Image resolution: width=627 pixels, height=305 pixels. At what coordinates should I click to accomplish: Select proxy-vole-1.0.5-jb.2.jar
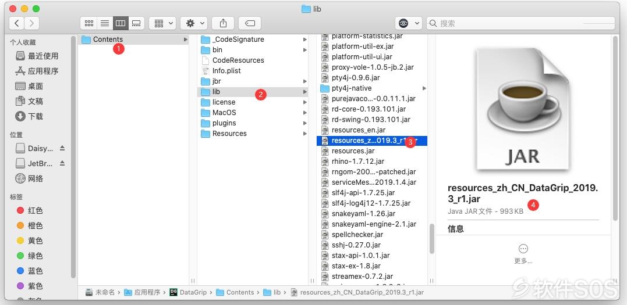click(372, 67)
